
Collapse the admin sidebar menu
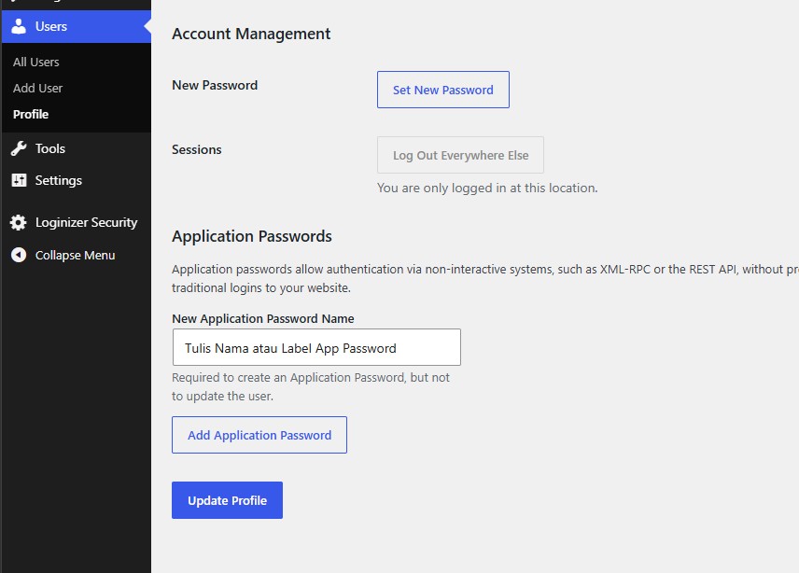77,255
